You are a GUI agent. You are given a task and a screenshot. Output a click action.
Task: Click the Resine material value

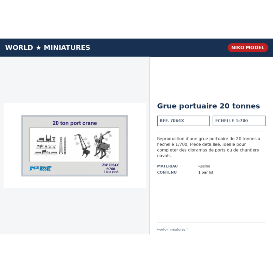[204, 166]
